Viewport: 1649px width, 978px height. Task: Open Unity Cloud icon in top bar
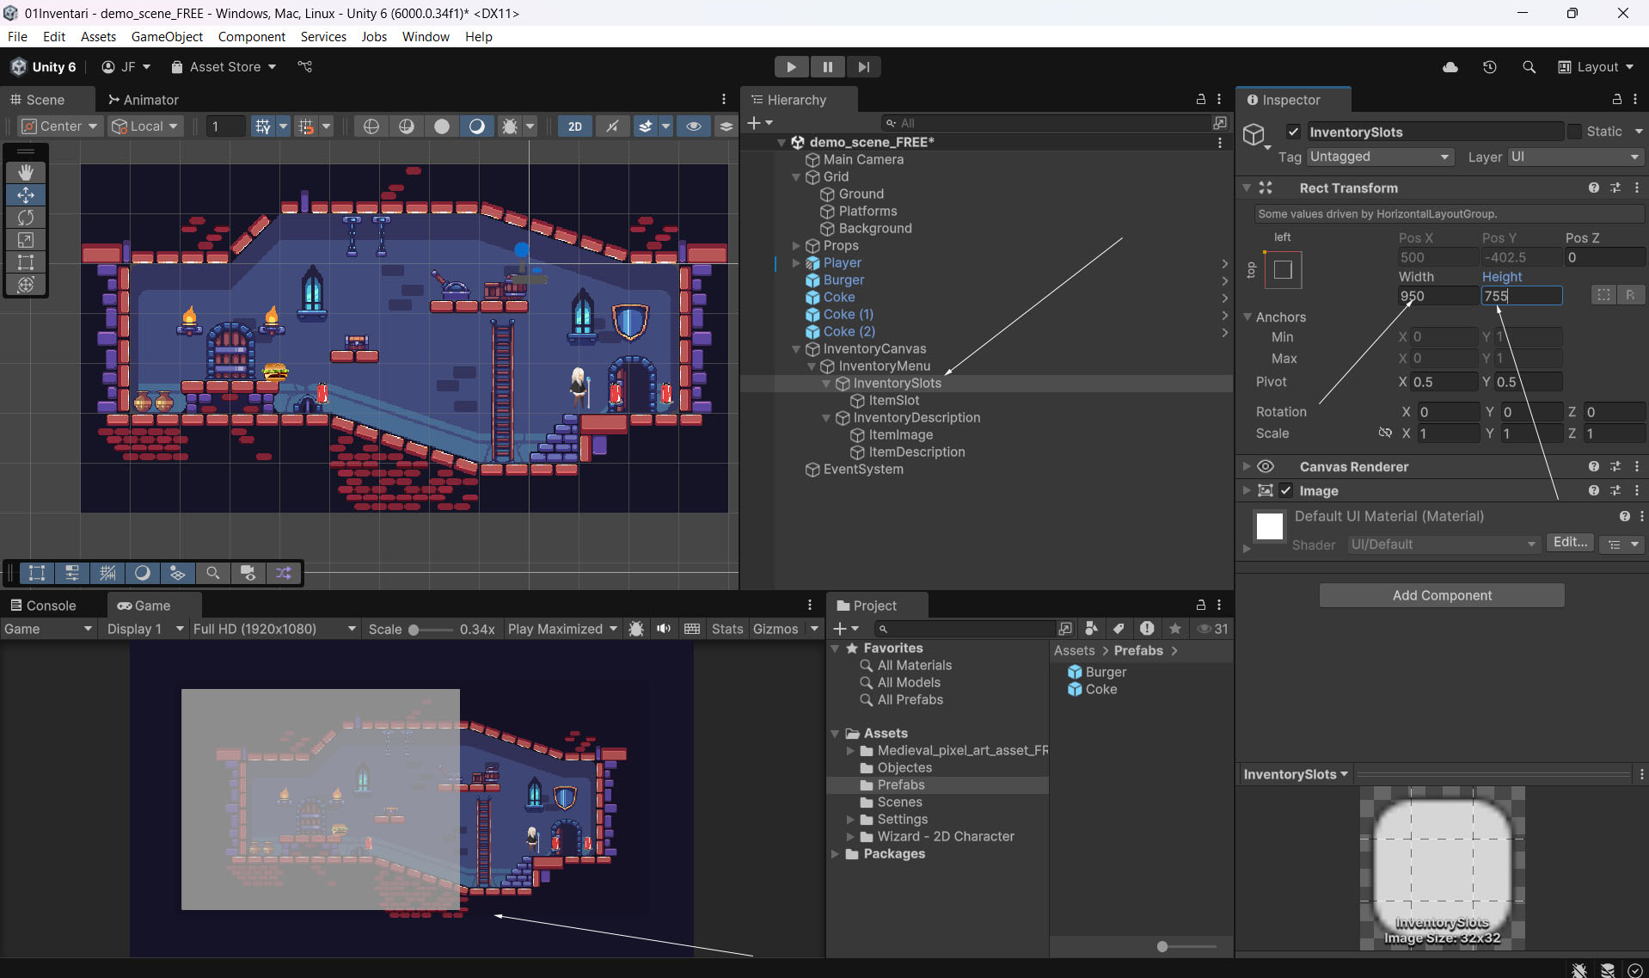pos(1450,67)
